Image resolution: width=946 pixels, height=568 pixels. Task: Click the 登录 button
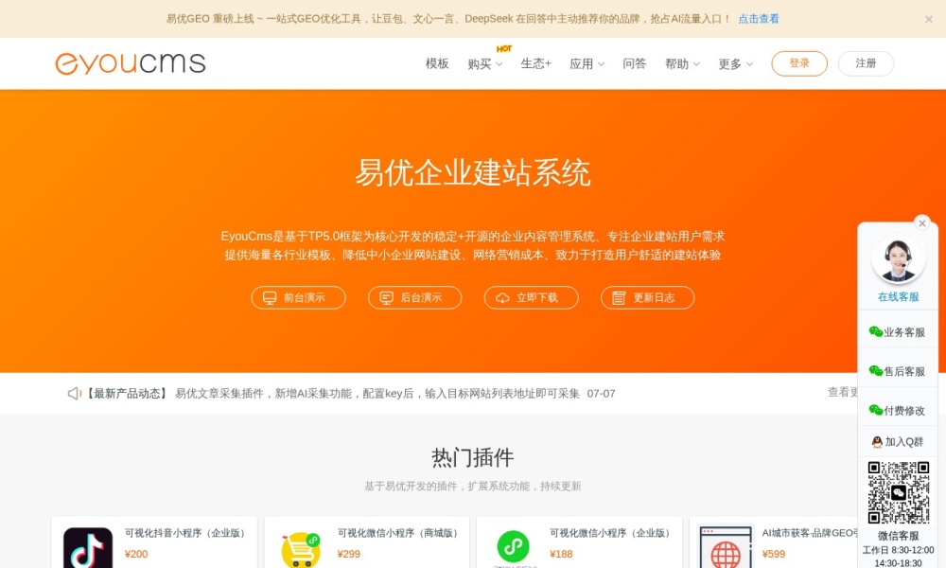[799, 63]
